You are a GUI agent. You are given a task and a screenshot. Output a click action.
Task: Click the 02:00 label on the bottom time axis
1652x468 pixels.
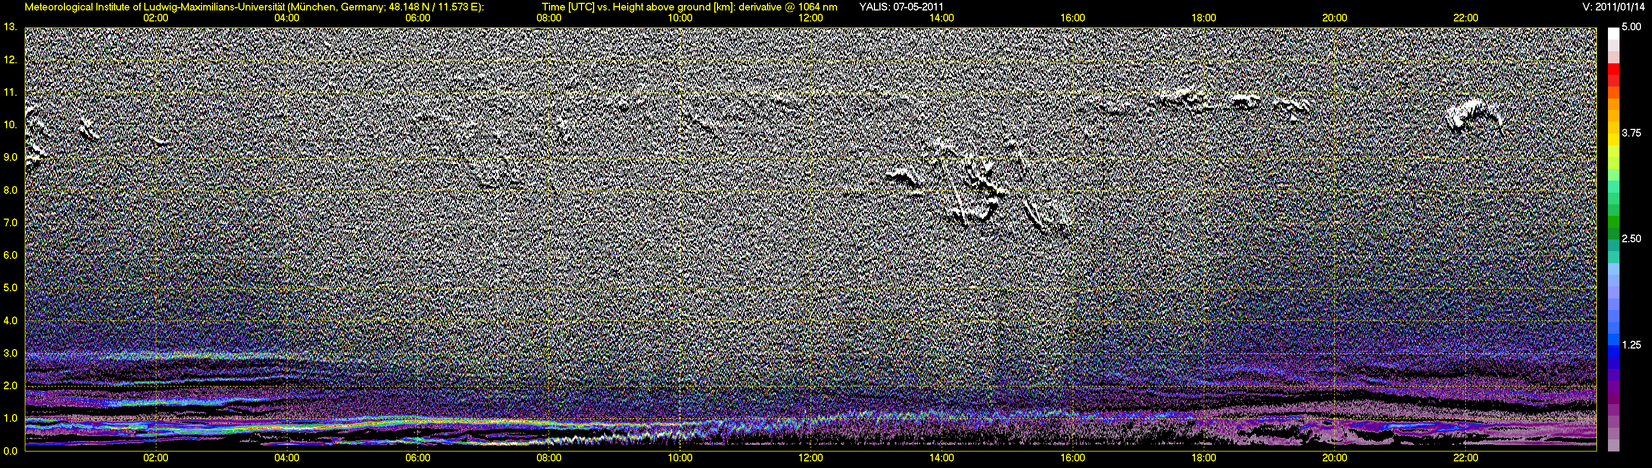coord(156,458)
